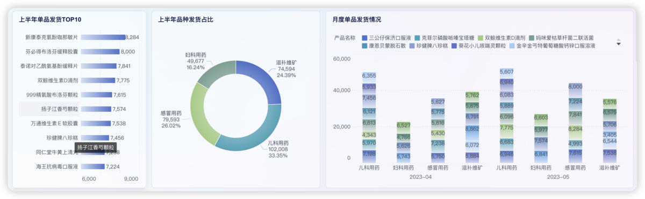Click the 珍健牌八珍糕 label in TOP10 chart
This screenshot has height=199, width=645.
tap(62, 137)
